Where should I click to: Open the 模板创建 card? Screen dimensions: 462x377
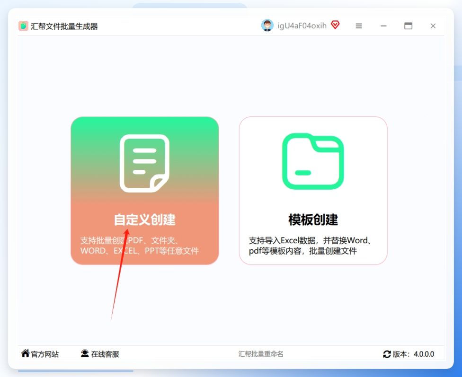pyautogui.click(x=313, y=191)
